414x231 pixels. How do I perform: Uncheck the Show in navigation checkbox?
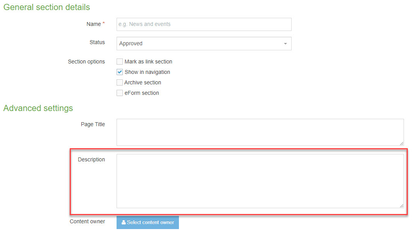click(120, 72)
